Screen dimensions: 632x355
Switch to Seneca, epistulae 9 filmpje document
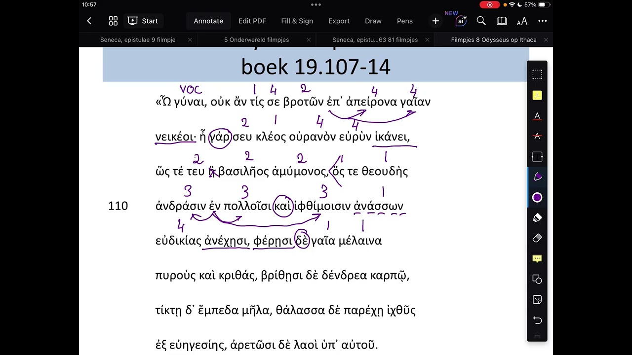[x=138, y=40]
